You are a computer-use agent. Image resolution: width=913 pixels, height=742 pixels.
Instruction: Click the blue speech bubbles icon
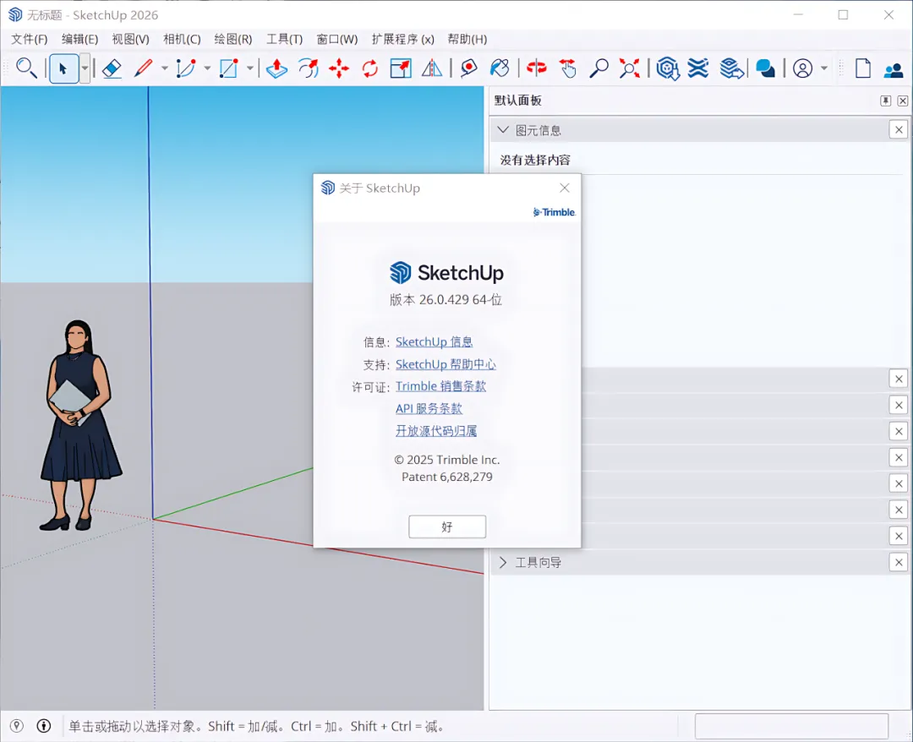(765, 68)
